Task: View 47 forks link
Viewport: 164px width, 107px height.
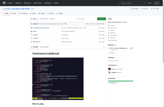Action: pos(111,38)
